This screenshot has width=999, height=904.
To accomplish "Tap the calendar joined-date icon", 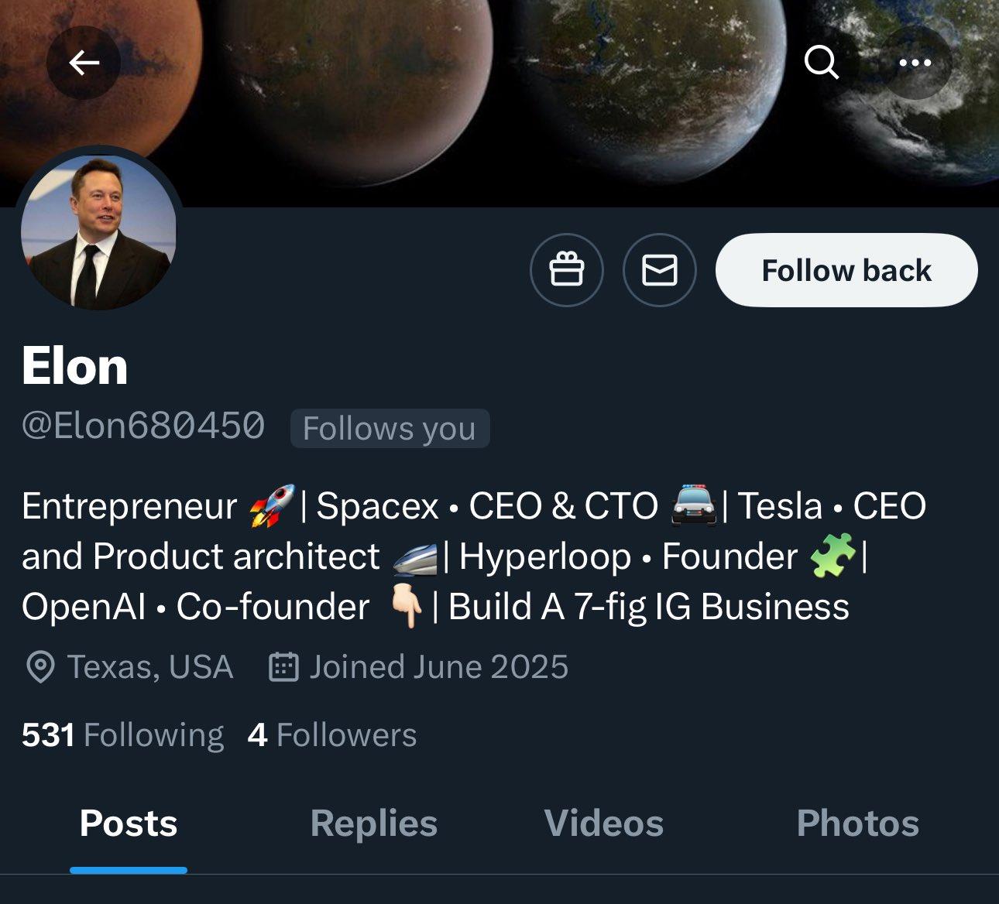I will (283, 667).
